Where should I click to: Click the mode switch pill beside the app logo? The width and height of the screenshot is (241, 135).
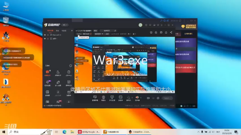pyautogui.click(x=65, y=25)
